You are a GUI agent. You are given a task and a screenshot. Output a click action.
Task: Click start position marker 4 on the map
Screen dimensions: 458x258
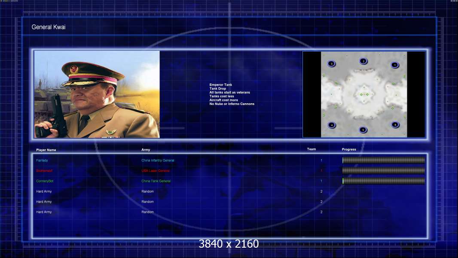(x=332, y=125)
